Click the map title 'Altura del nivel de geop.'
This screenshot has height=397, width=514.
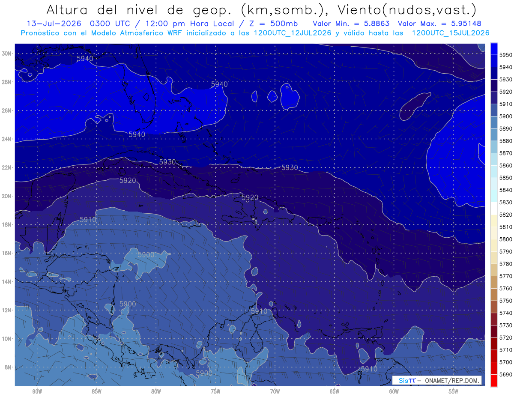pyautogui.click(x=140, y=9)
